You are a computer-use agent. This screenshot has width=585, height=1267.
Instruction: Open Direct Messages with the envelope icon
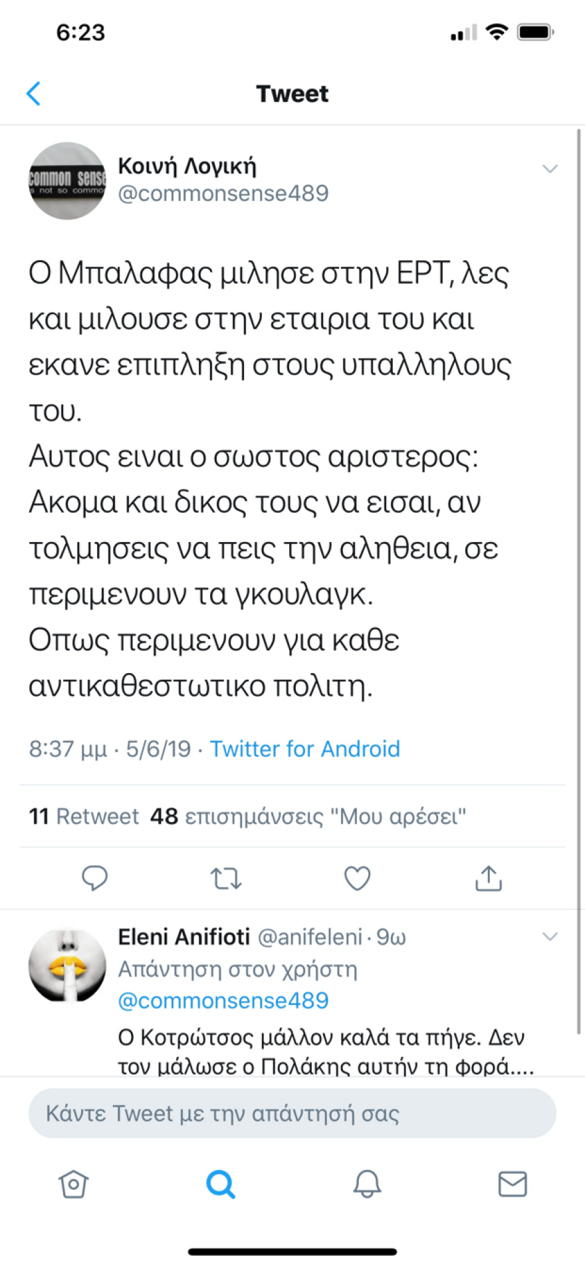point(512,1183)
